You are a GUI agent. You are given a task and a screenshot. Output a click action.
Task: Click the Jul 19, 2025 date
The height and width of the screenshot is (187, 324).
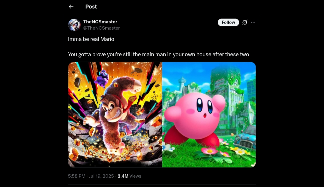[101, 176]
